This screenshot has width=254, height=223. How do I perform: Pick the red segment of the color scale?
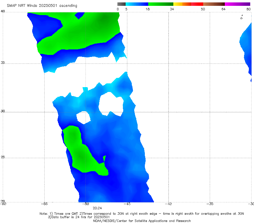tap(197, 4)
